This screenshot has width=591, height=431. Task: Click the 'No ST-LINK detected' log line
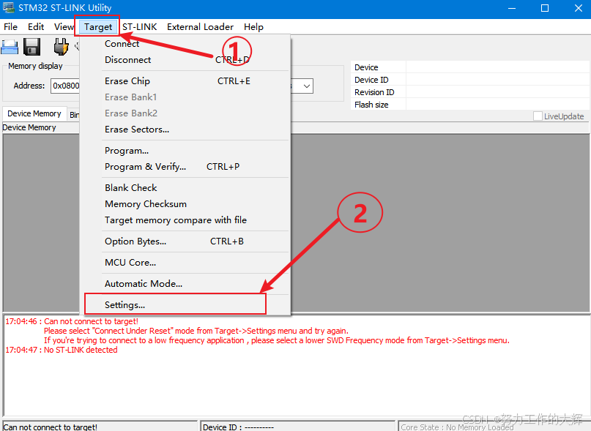pos(62,350)
